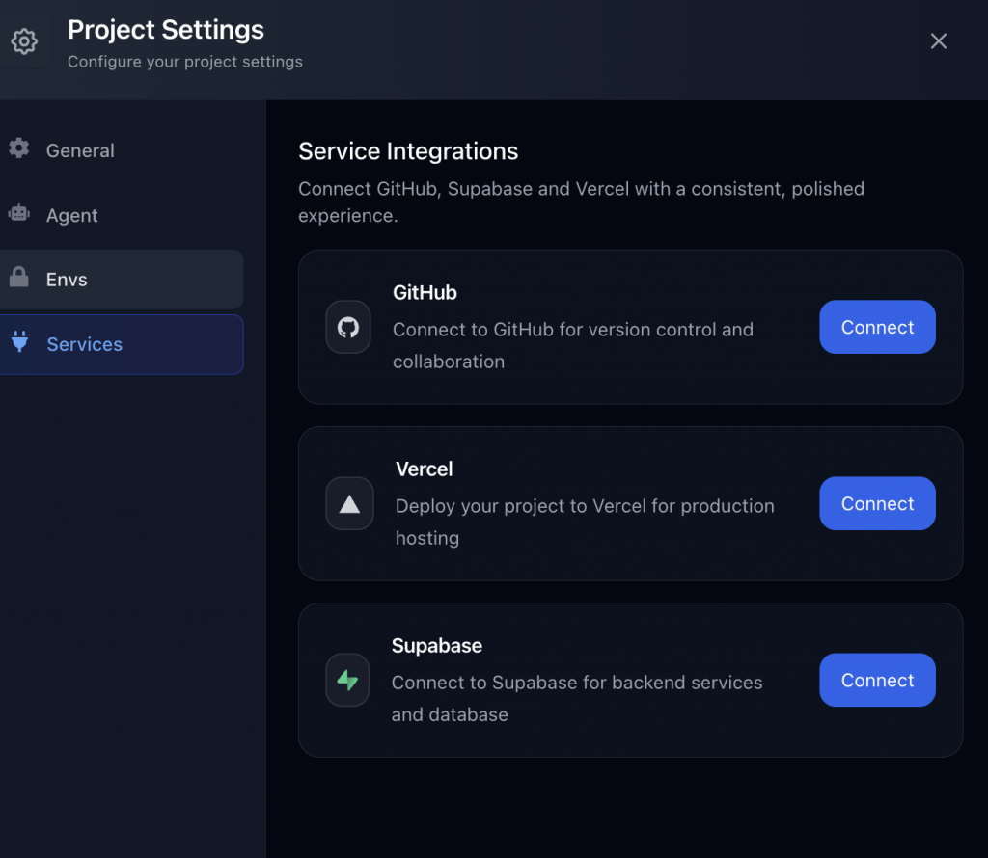Open the General settings tab

(80, 150)
